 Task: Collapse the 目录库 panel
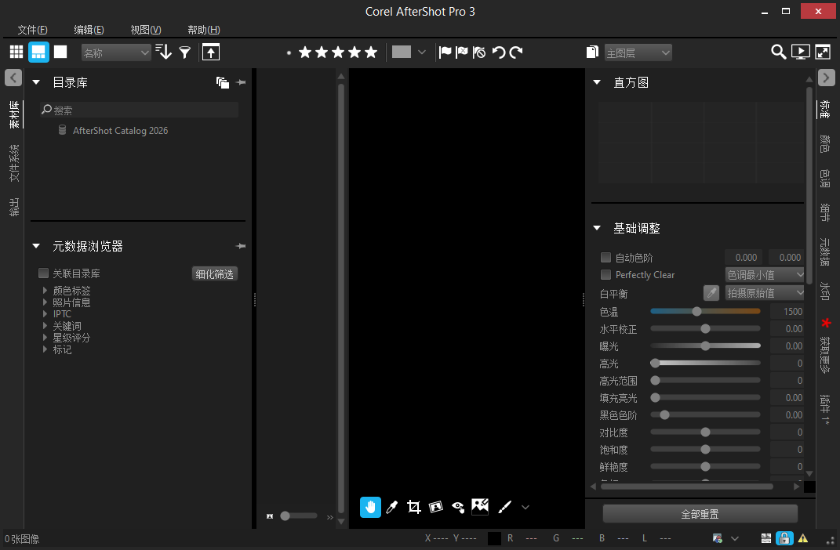coord(36,82)
